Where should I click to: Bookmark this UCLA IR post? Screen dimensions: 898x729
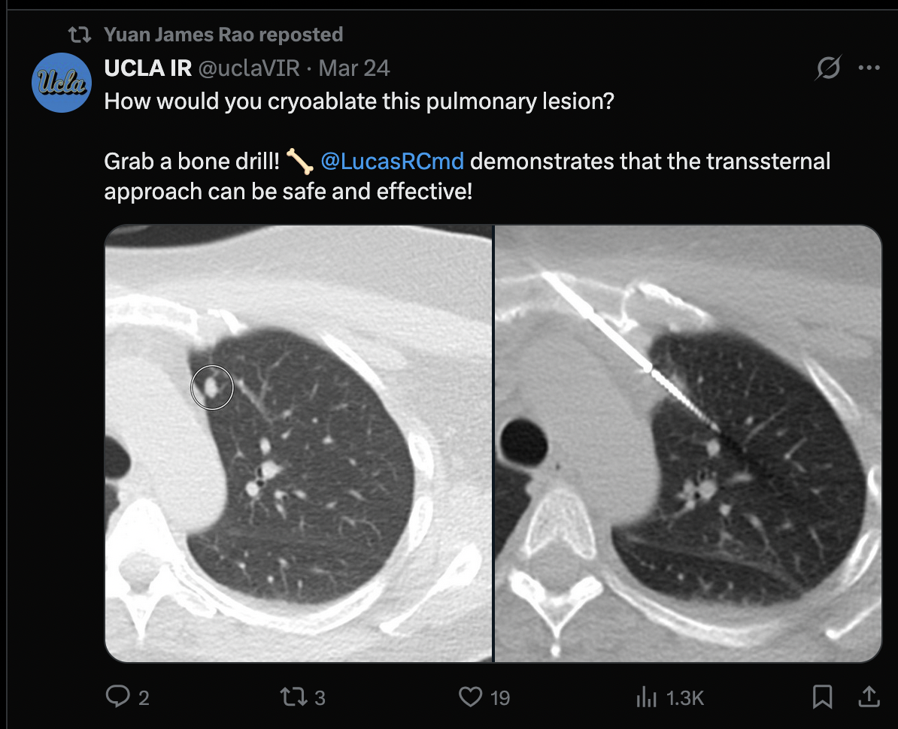(x=823, y=697)
